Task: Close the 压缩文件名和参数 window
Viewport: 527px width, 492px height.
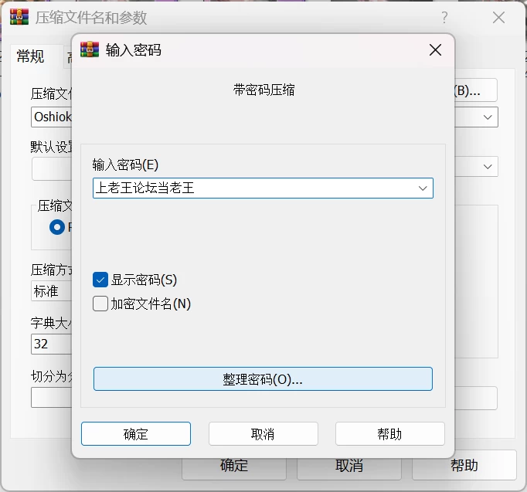Action: (498, 18)
